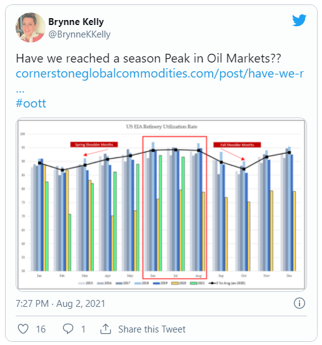Viewport: 322px width, 345px height.
Task: Click the 2021 green legend swatch
Action: [x=193, y=283]
